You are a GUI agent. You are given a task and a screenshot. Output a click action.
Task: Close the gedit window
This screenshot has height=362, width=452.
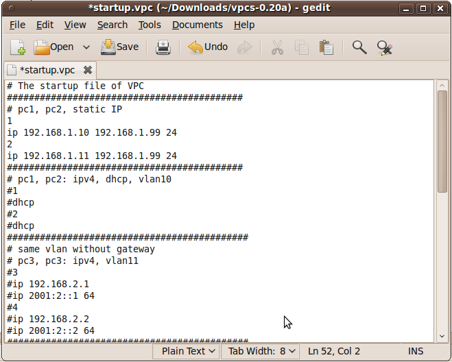point(440,8)
